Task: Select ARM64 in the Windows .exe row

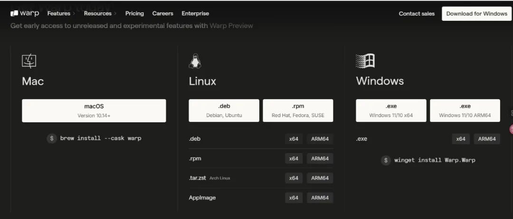Action: point(487,139)
